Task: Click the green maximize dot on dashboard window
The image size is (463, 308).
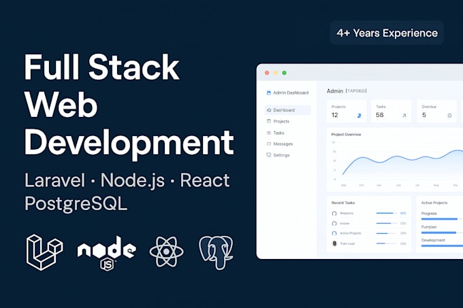Action: click(284, 73)
